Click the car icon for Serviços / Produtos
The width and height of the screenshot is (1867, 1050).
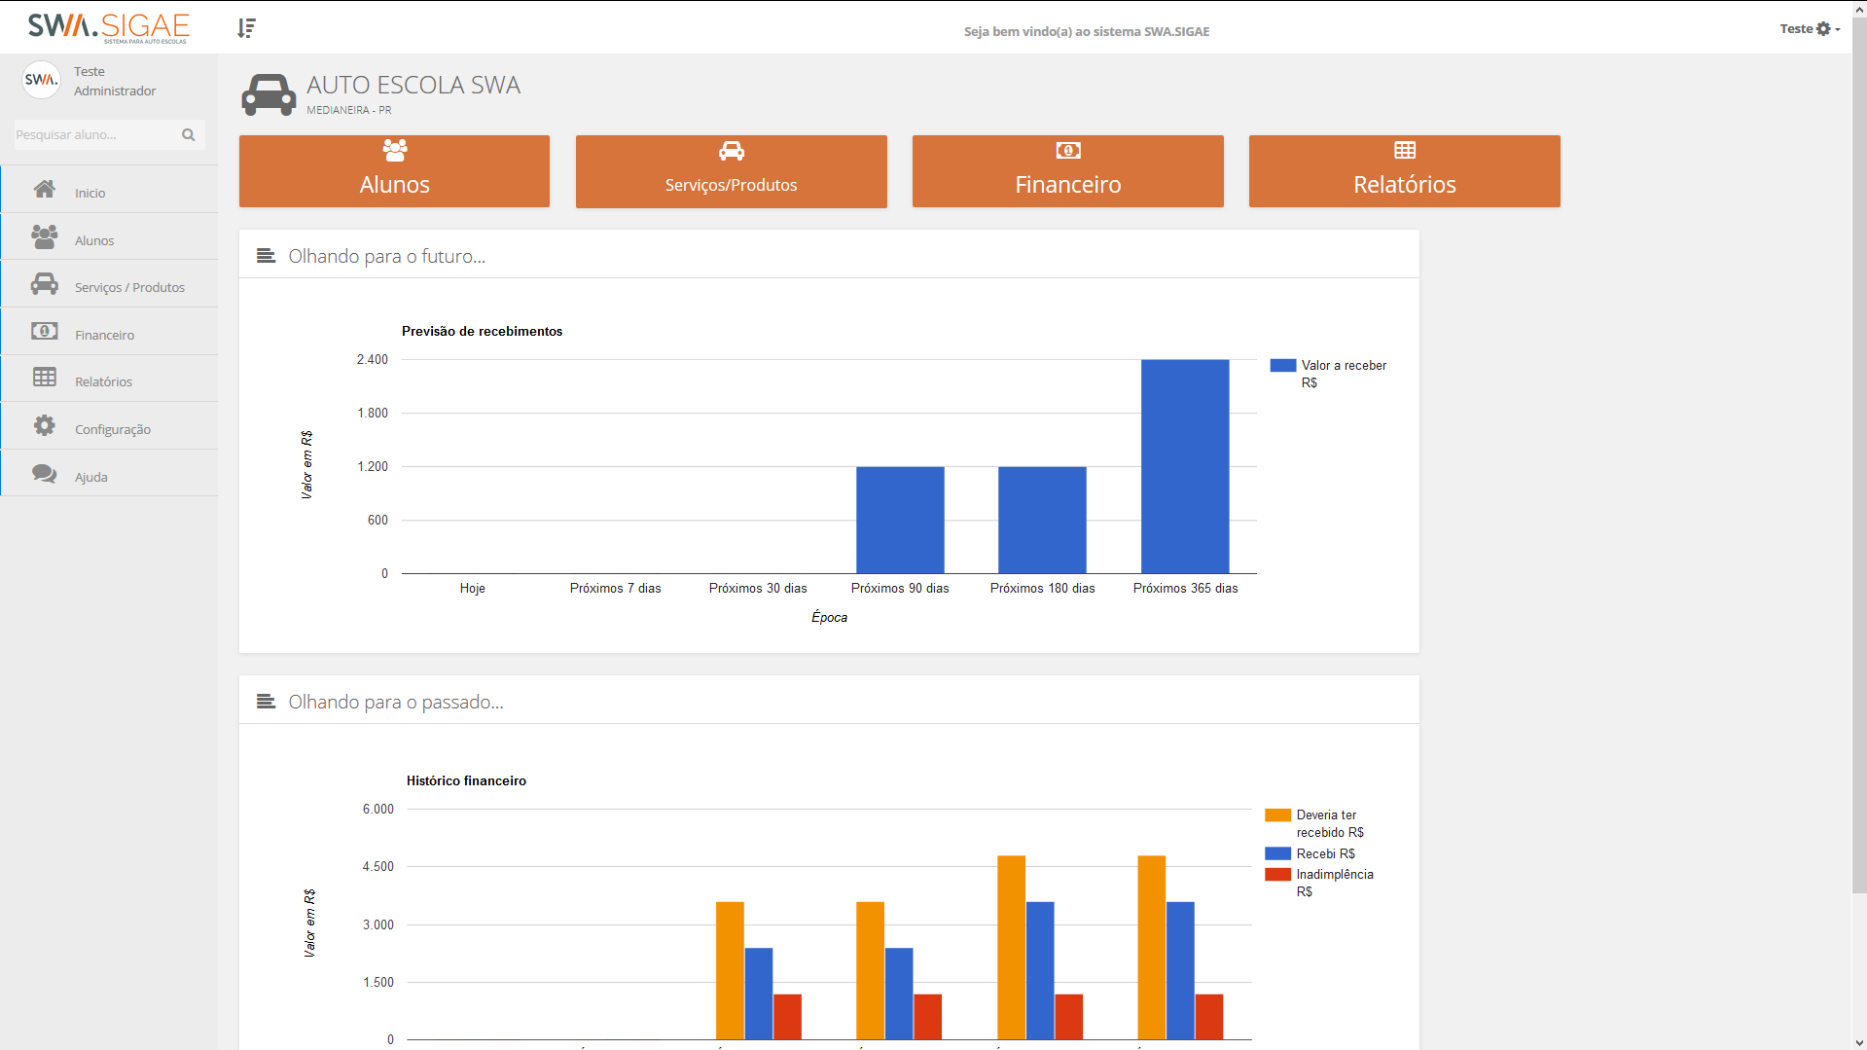coord(44,283)
